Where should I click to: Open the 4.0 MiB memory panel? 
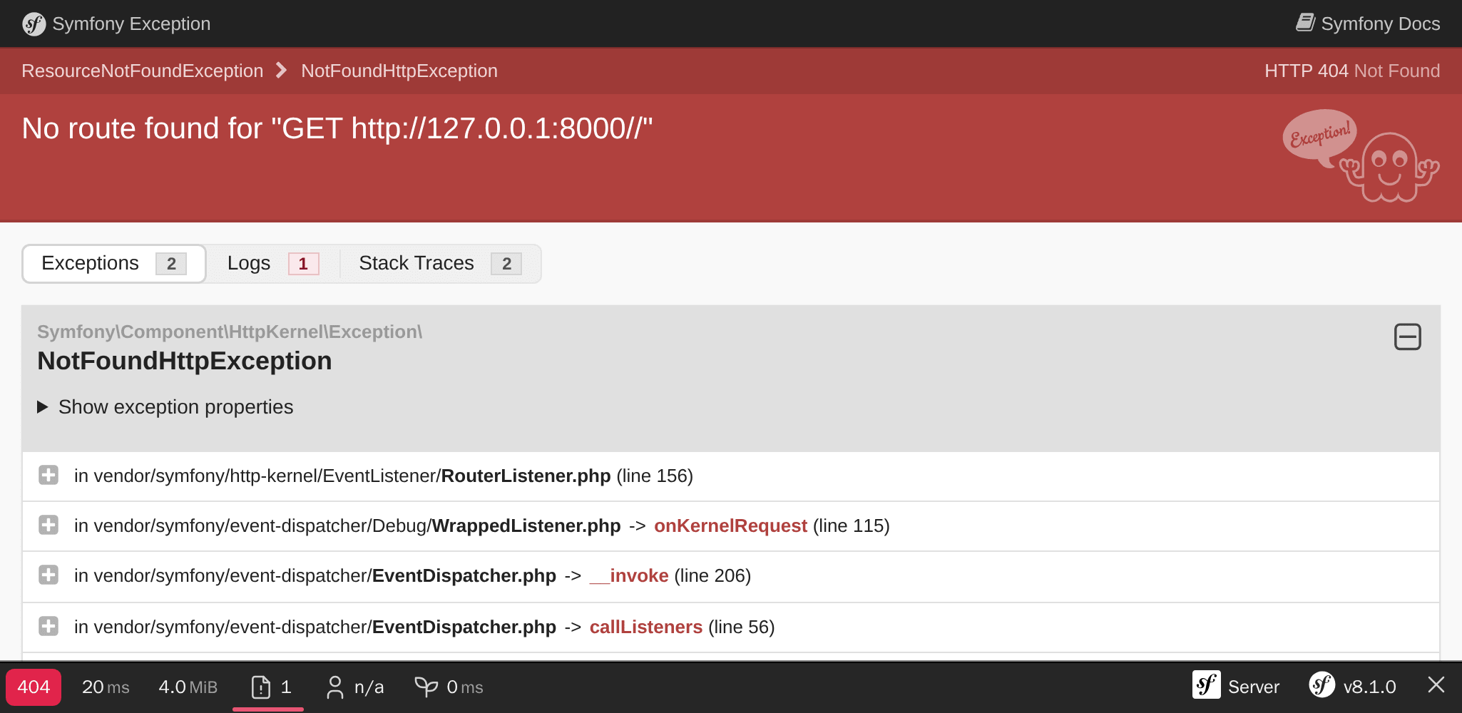188,687
